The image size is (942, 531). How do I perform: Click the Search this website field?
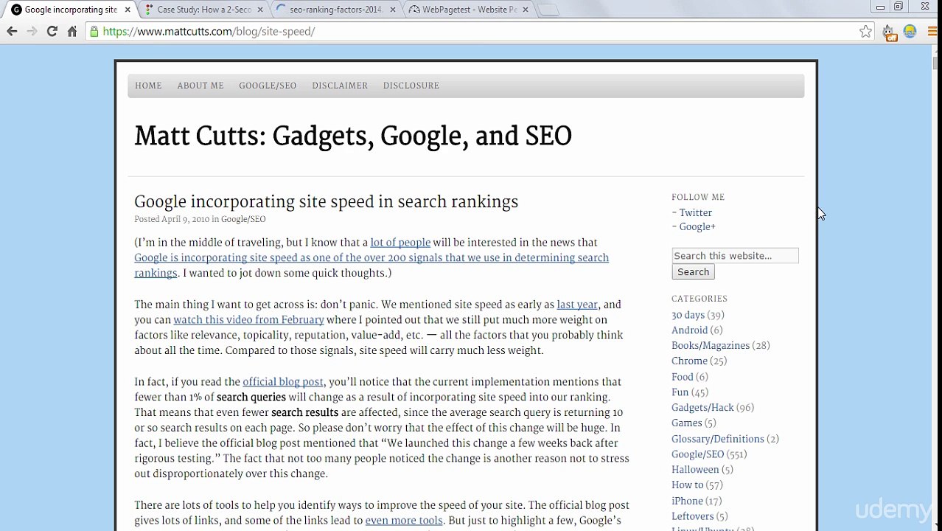point(735,256)
